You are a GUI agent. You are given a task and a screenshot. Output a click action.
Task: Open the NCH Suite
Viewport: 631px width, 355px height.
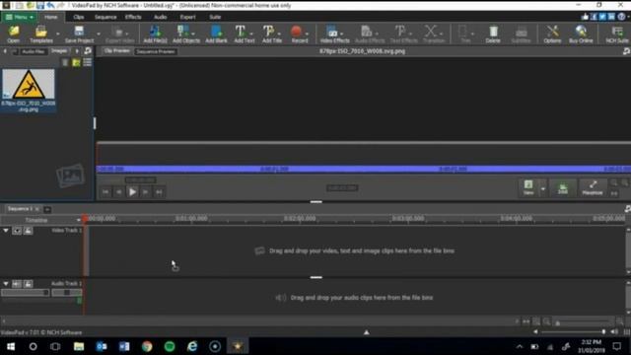(x=617, y=34)
